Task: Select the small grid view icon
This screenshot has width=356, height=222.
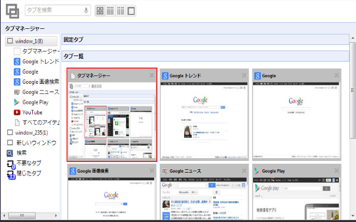Action: [121, 11]
